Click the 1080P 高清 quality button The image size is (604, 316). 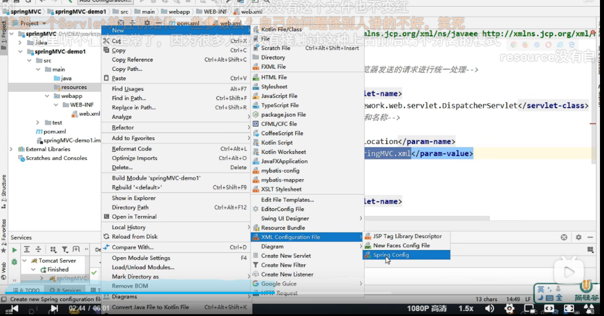coord(427,309)
